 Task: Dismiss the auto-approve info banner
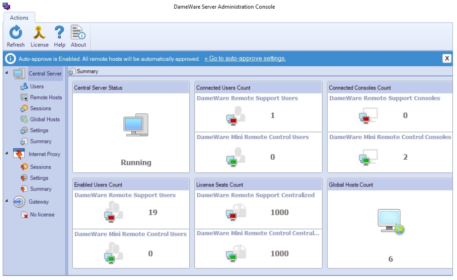click(x=446, y=58)
